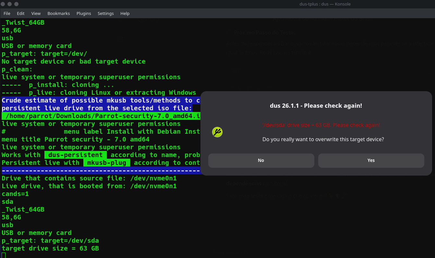Open the Help menu

pyautogui.click(x=125, y=13)
